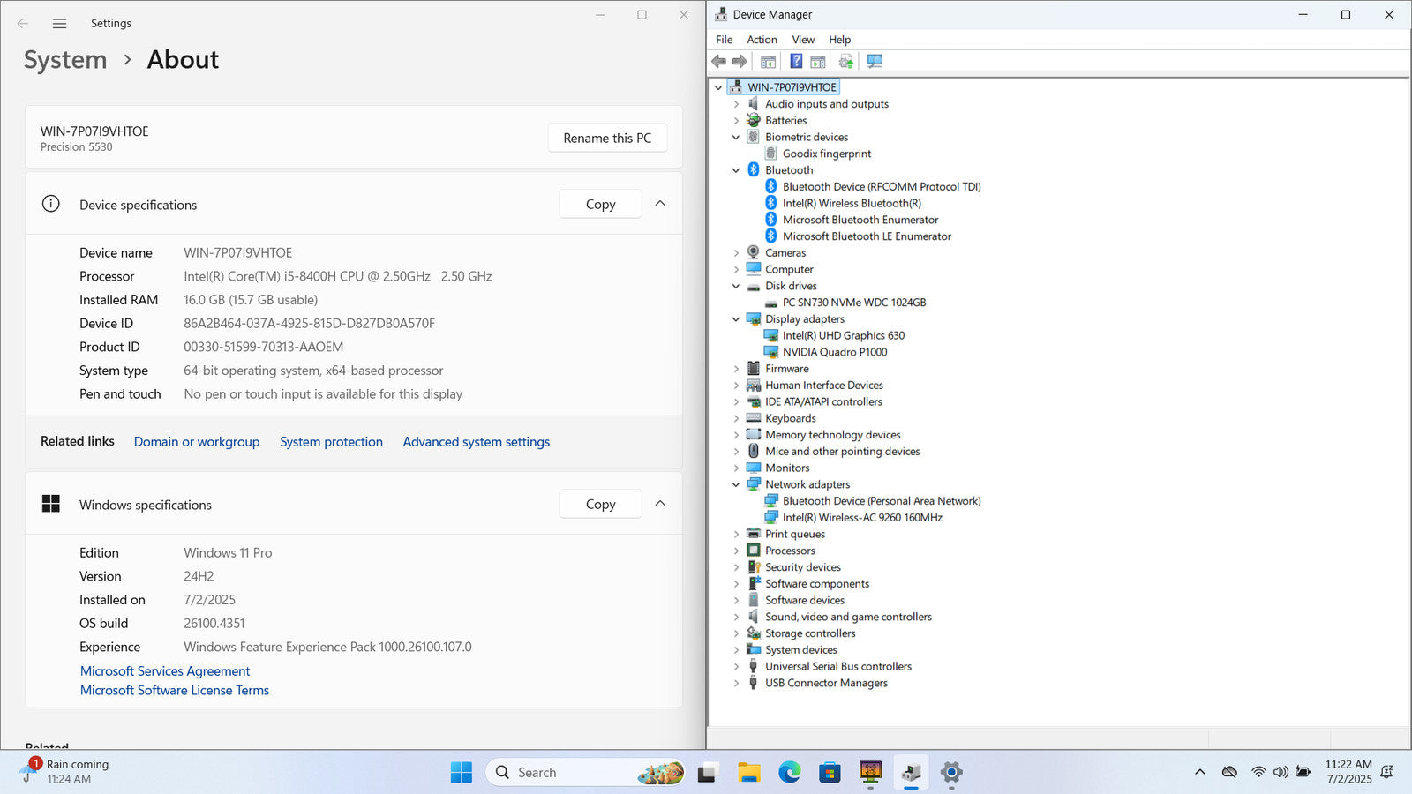Image resolution: width=1412 pixels, height=794 pixels.
Task: Open the Advanced system settings link
Action: [x=476, y=442]
